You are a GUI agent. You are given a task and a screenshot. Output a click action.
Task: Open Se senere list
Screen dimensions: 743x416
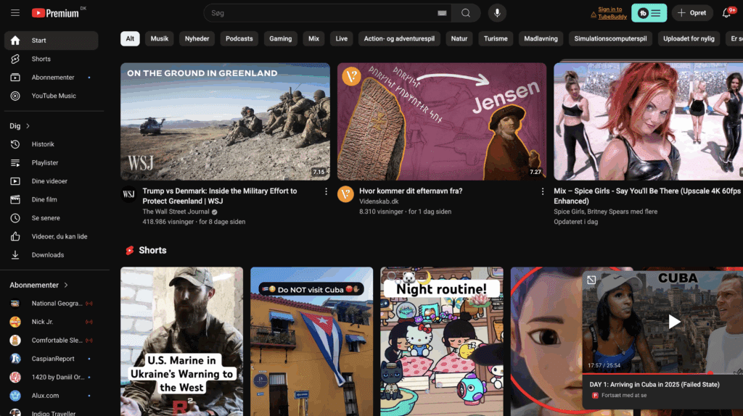click(52, 218)
